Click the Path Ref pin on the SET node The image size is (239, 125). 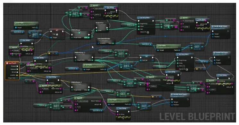tap(141, 60)
